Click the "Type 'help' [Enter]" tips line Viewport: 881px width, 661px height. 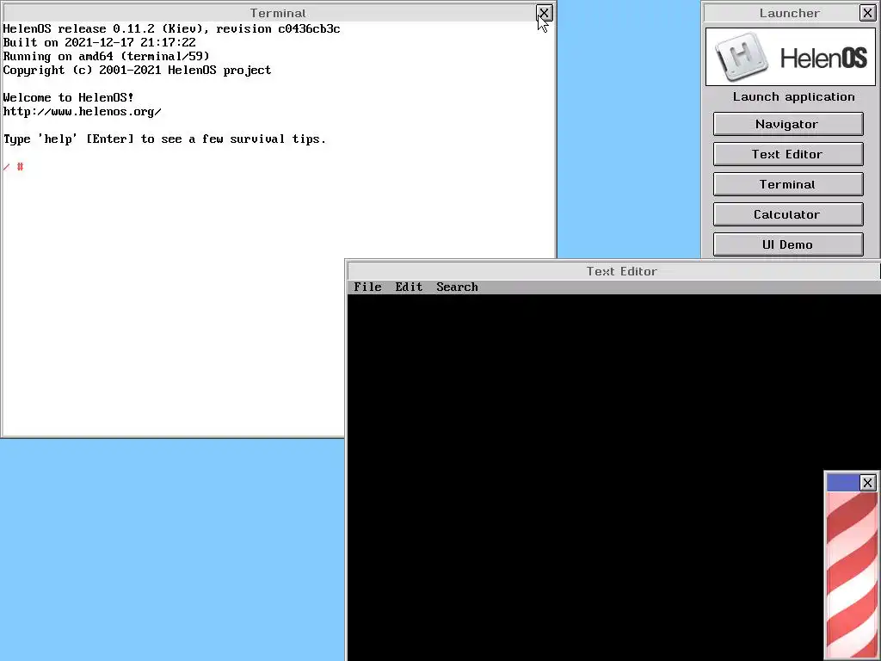pyautogui.click(x=164, y=139)
